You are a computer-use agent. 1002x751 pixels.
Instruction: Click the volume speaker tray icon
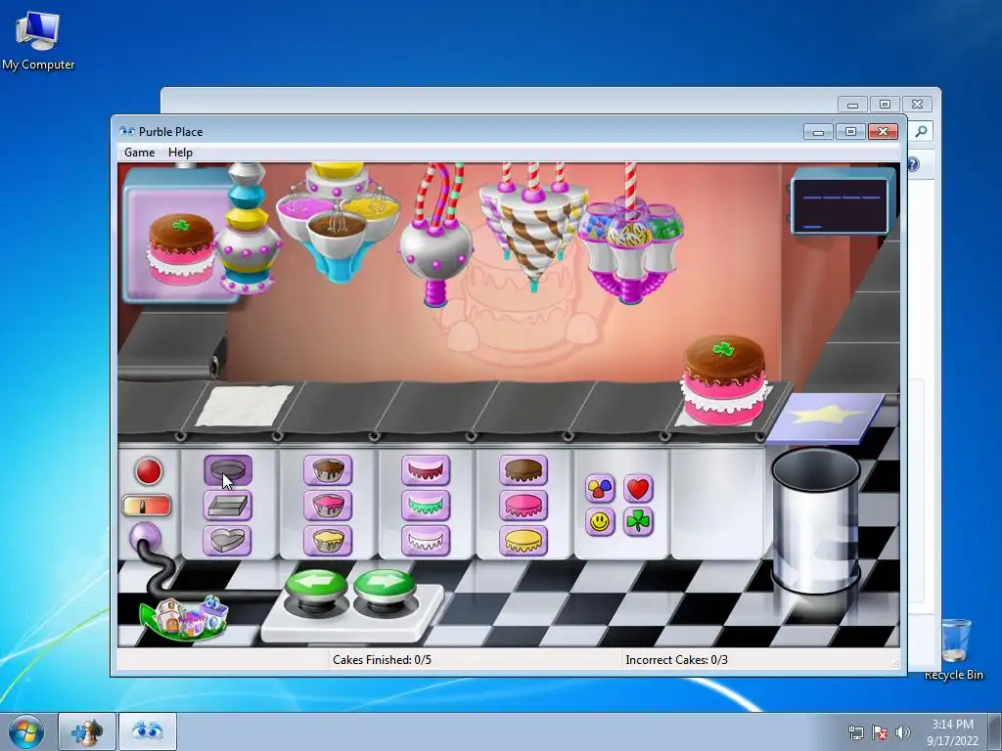[902, 732]
